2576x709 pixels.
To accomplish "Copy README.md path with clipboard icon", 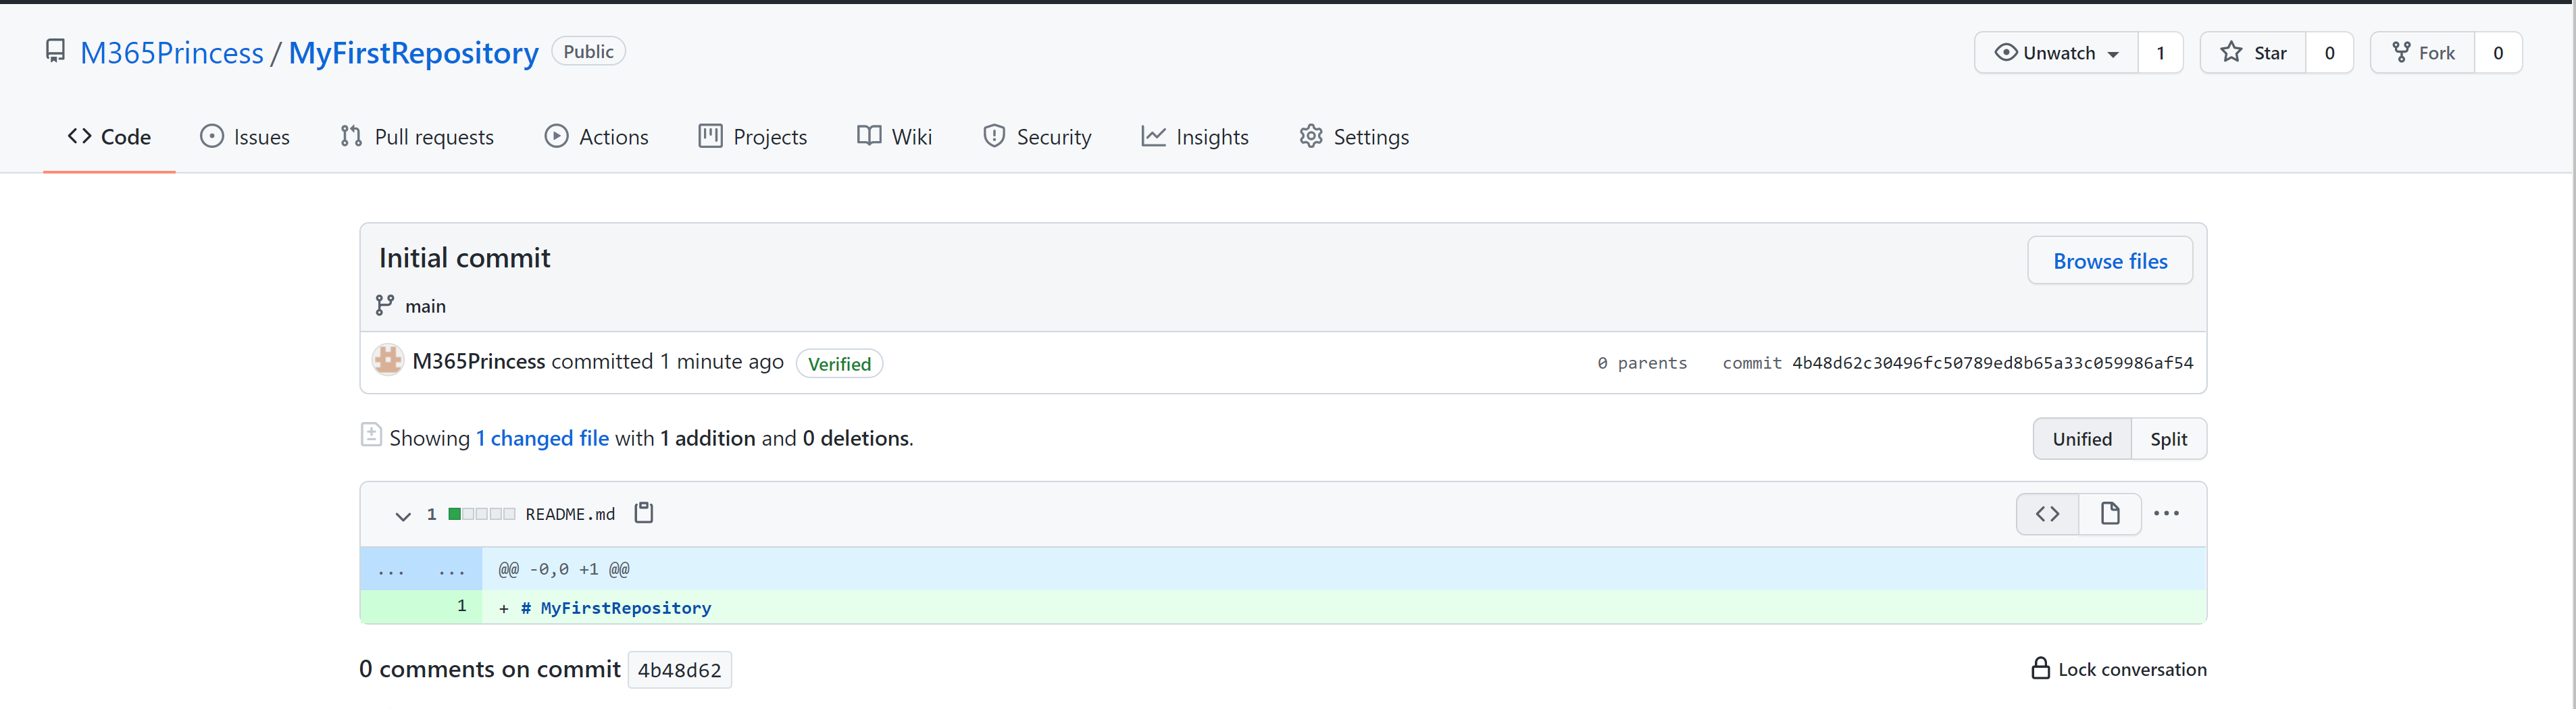I will 644,513.
